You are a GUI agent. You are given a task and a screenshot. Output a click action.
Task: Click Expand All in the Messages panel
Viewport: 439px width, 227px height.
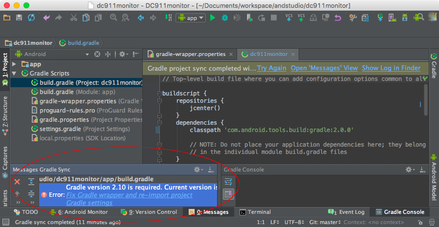(x=31, y=182)
